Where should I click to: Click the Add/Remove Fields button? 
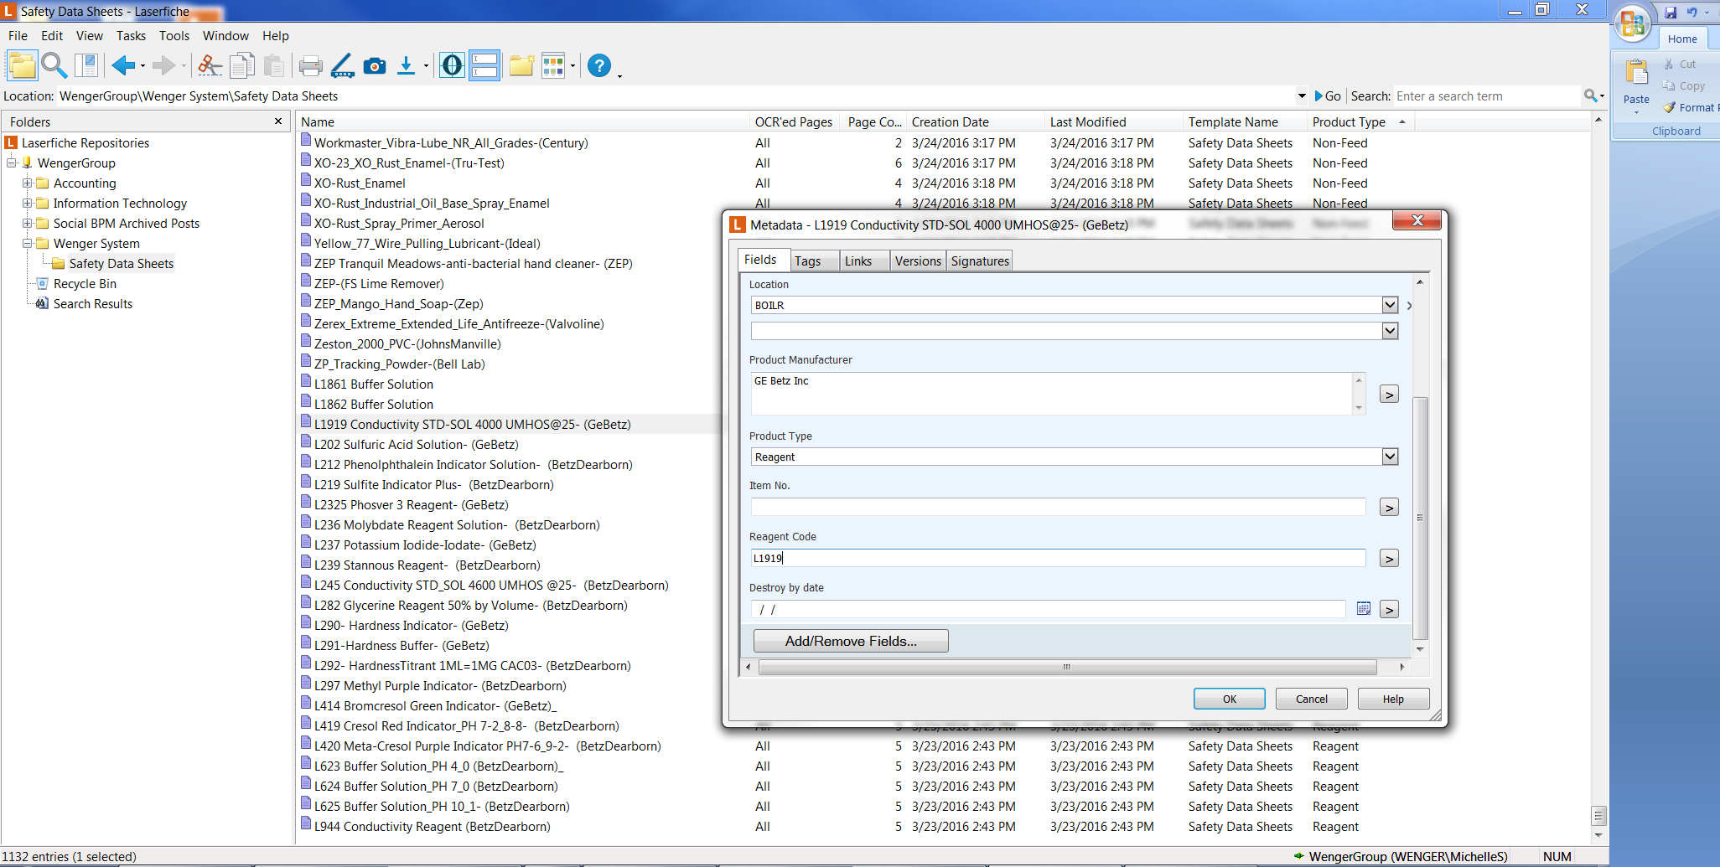tap(851, 641)
